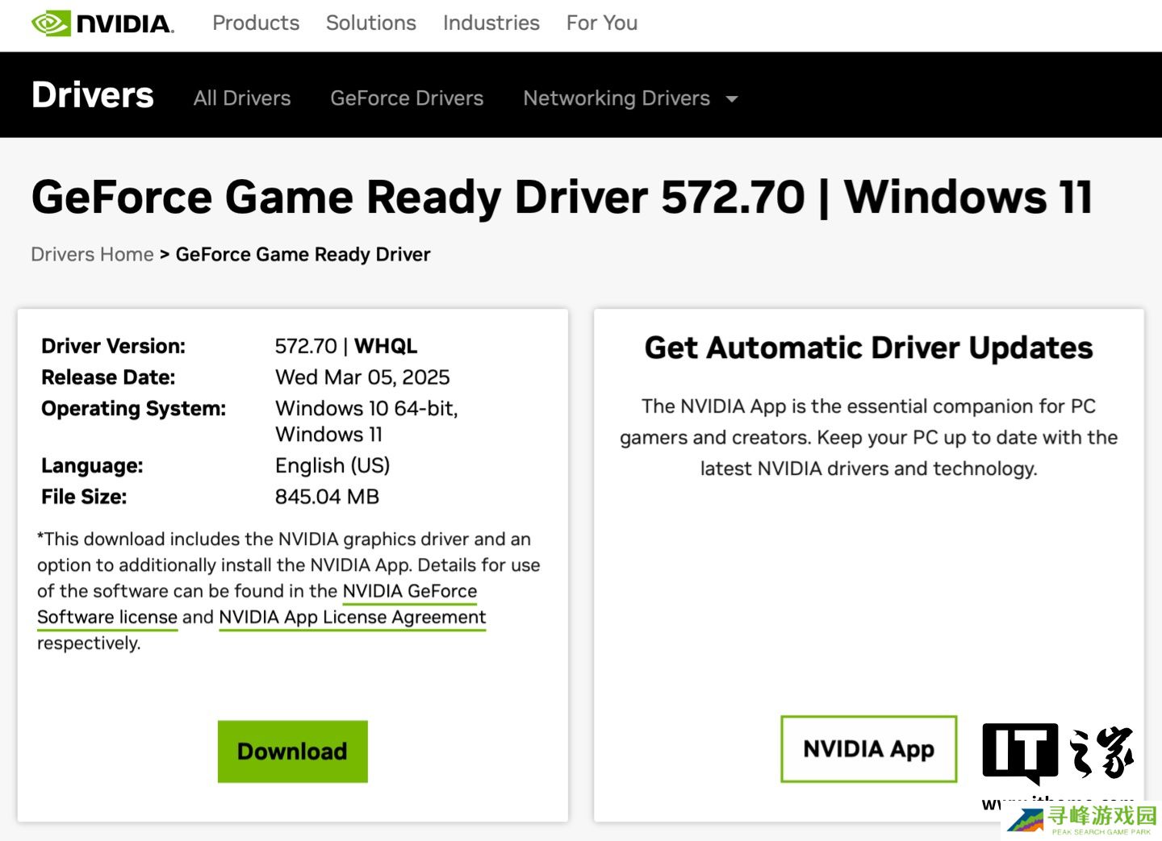The image size is (1162, 841).
Task: Open the NVIDIA App License Agreement link
Action: point(352,618)
